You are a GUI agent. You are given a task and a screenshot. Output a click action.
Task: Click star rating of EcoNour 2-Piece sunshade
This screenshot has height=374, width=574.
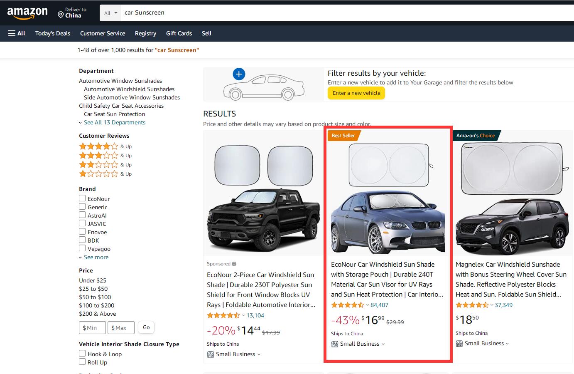223,315
